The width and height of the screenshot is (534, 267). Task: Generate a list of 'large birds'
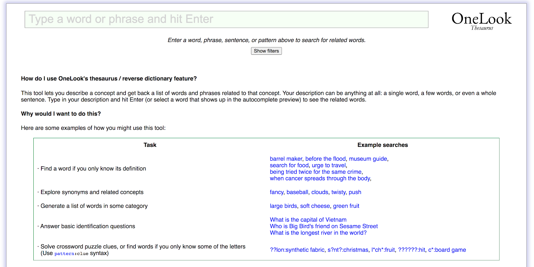tap(283, 206)
